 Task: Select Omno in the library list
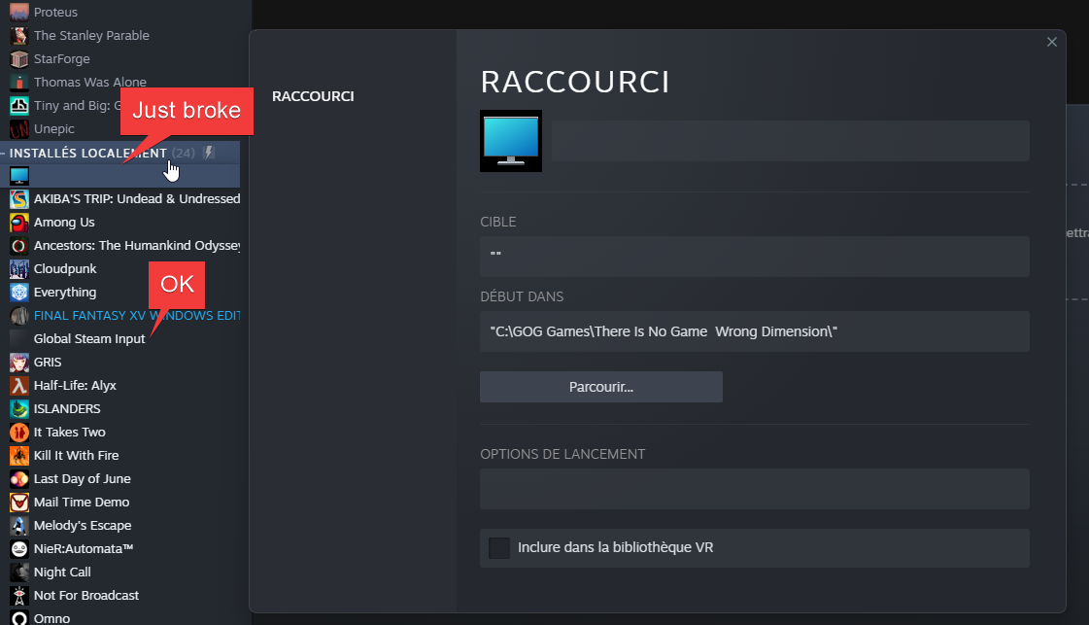click(52, 618)
